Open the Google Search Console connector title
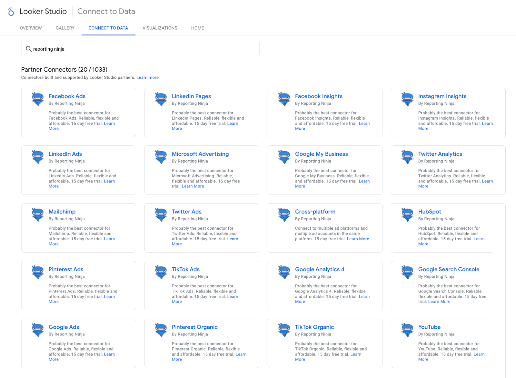The height and width of the screenshot is (378, 516). (x=449, y=269)
